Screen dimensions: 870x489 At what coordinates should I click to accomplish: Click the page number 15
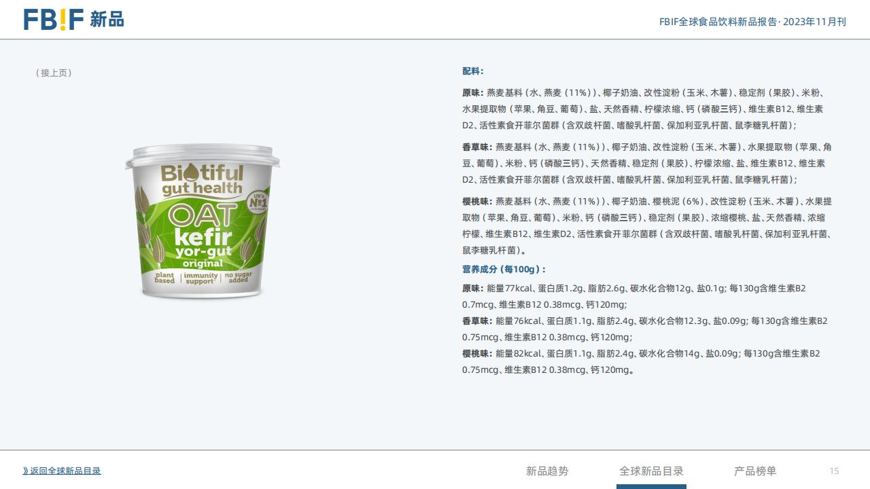[834, 471]
